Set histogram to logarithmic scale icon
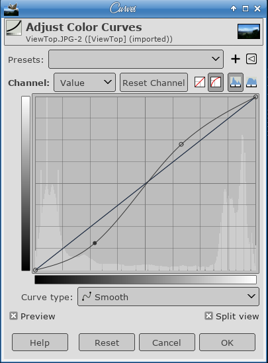 (251, 82)
